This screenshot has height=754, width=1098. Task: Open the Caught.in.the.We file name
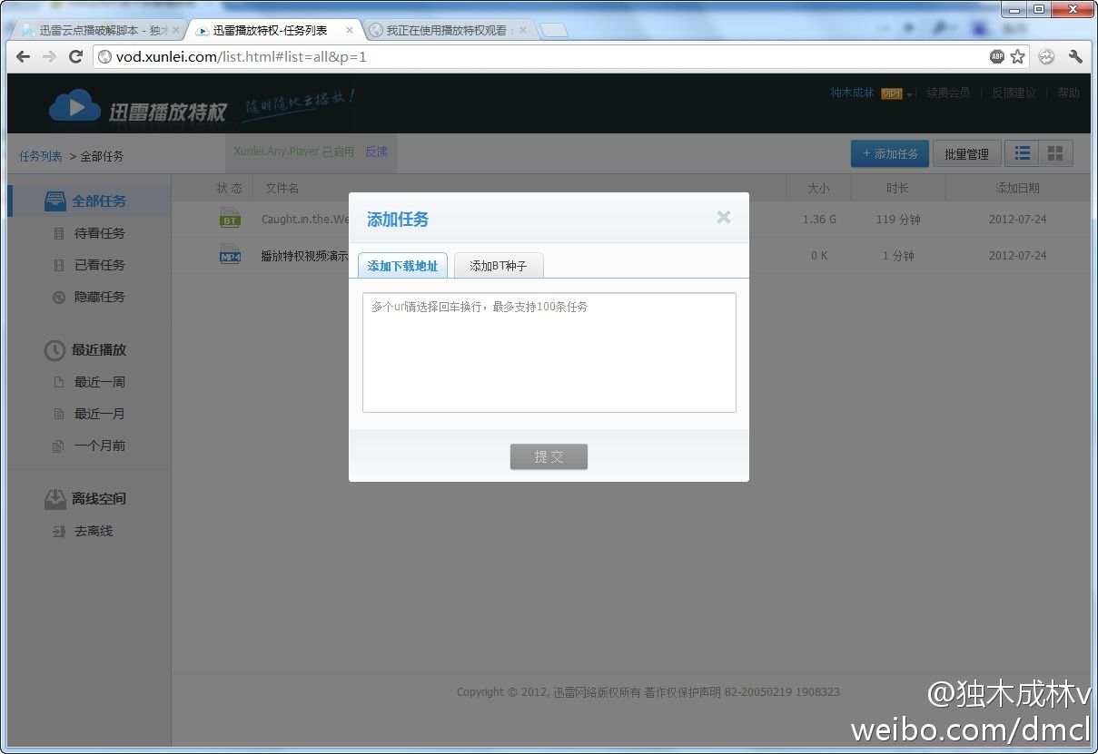[305, 219]
